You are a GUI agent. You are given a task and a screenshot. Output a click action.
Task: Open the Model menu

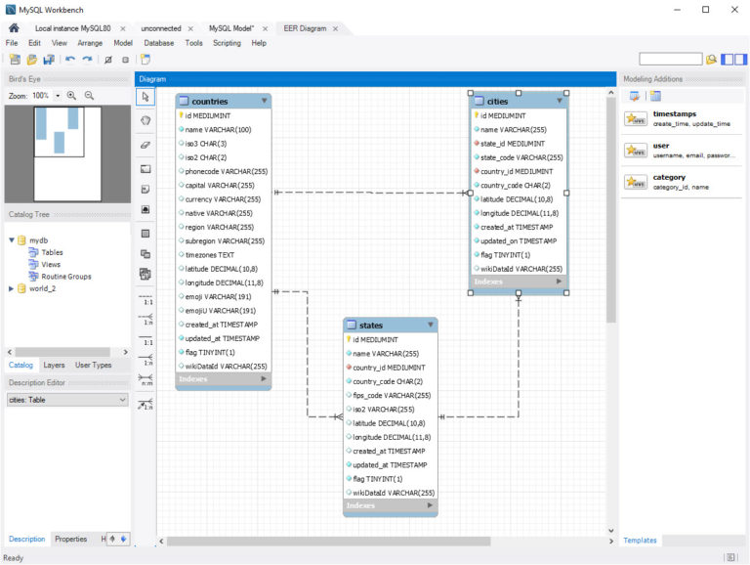point(123,43)
